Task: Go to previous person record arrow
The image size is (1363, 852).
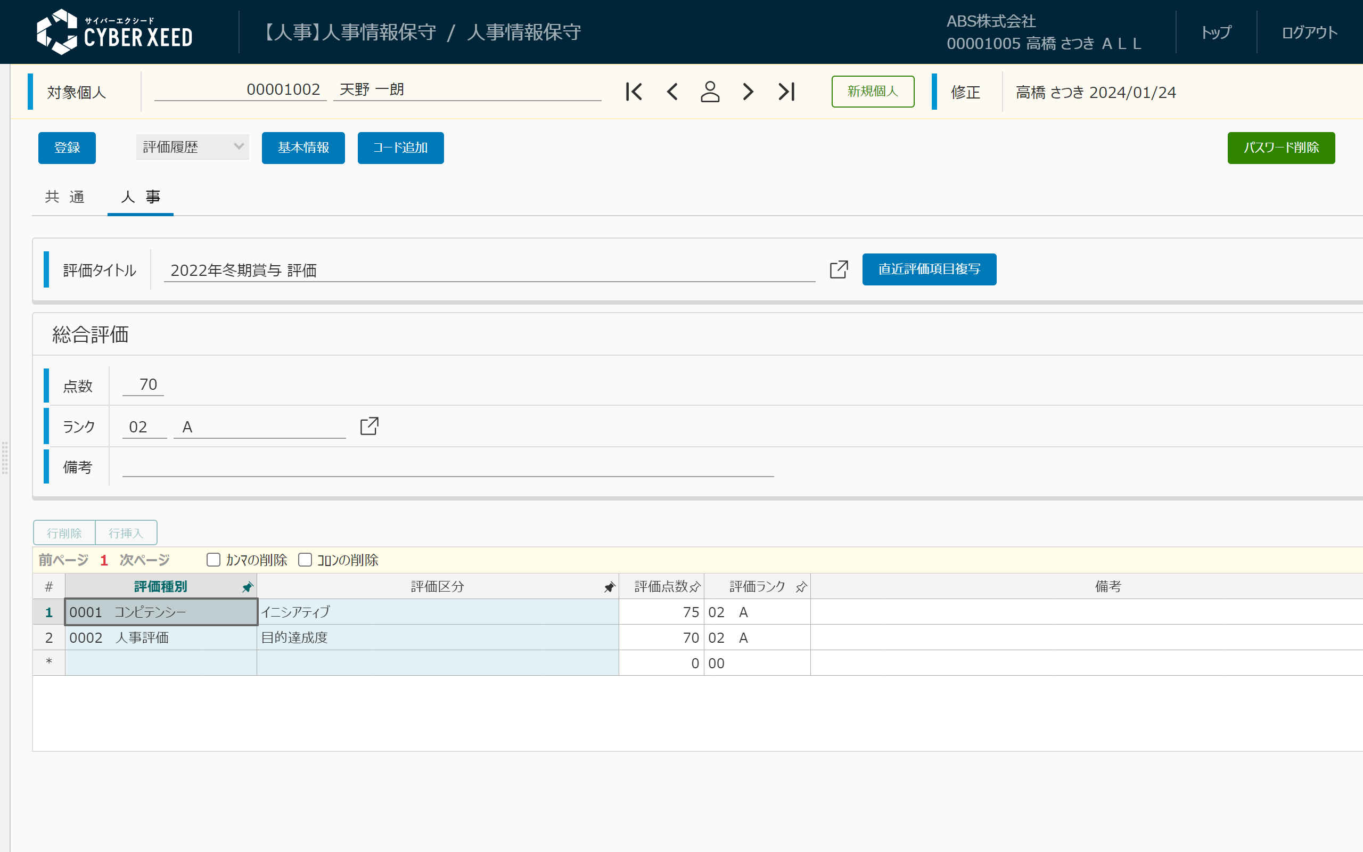Action: [x=672, y=92]
